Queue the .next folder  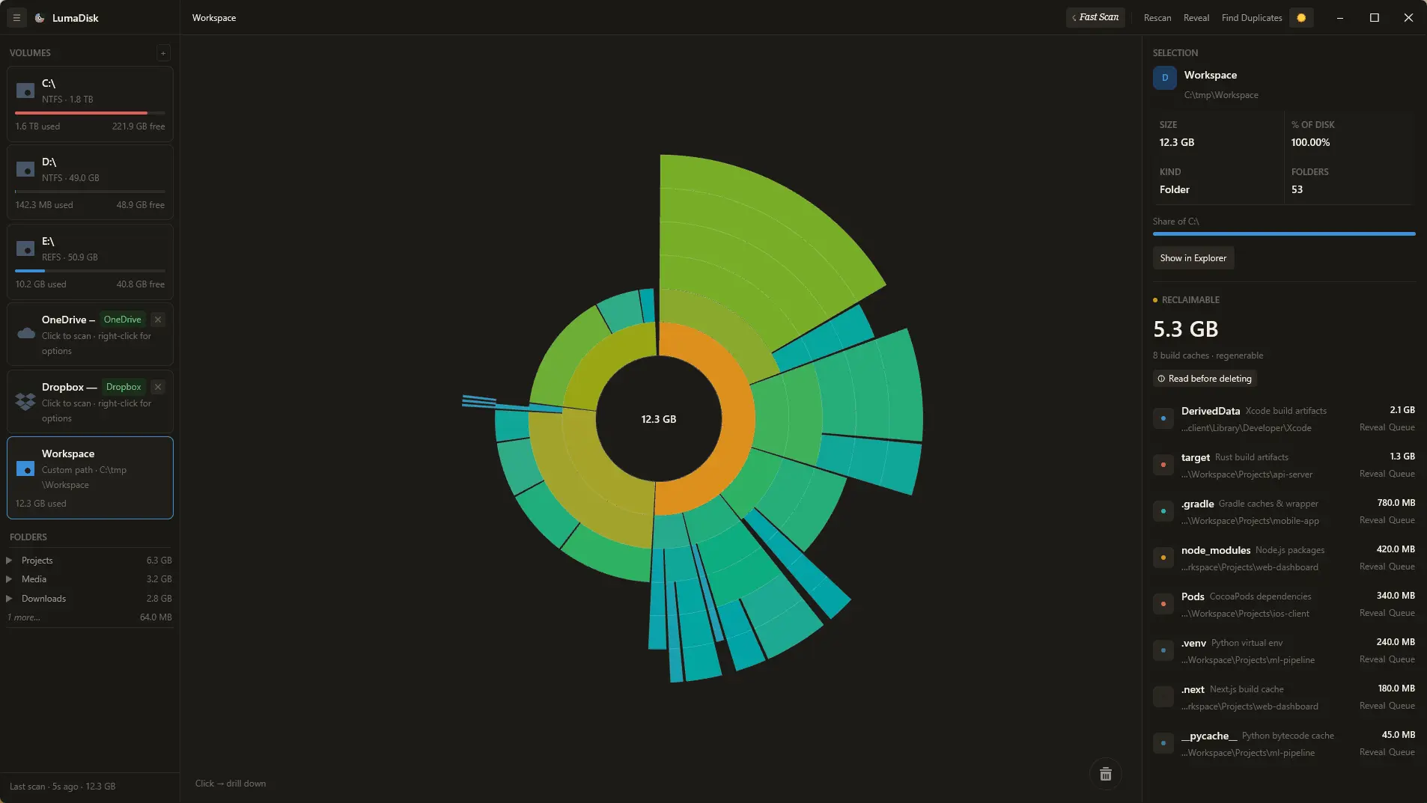click(1402, 706)
